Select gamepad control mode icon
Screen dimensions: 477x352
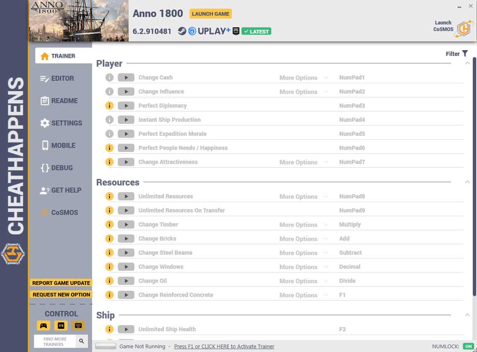(x=44, y=325)
